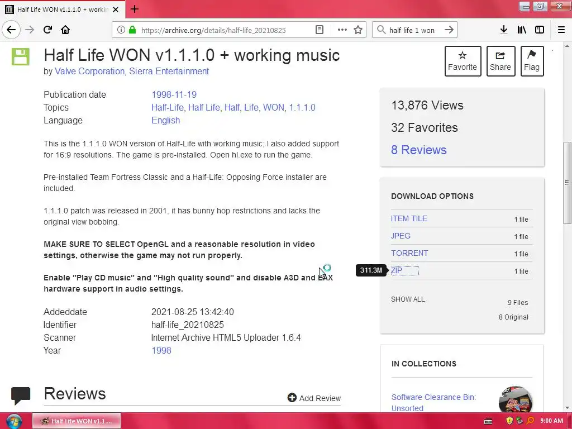Bookmark this page with the star
Image resolution: width=572 pixels, height=429 pixels.
(358, 30)
